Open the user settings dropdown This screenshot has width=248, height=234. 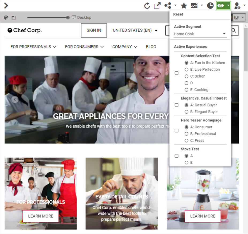(239, 6)
